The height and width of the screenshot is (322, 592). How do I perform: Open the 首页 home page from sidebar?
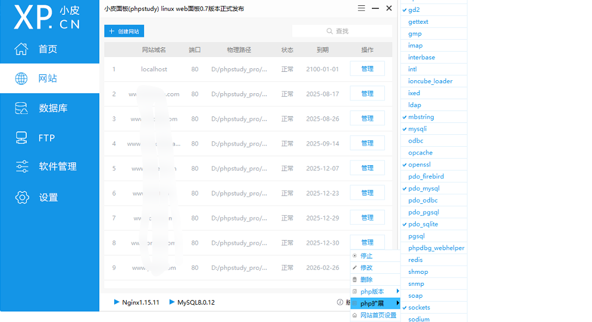48,49
